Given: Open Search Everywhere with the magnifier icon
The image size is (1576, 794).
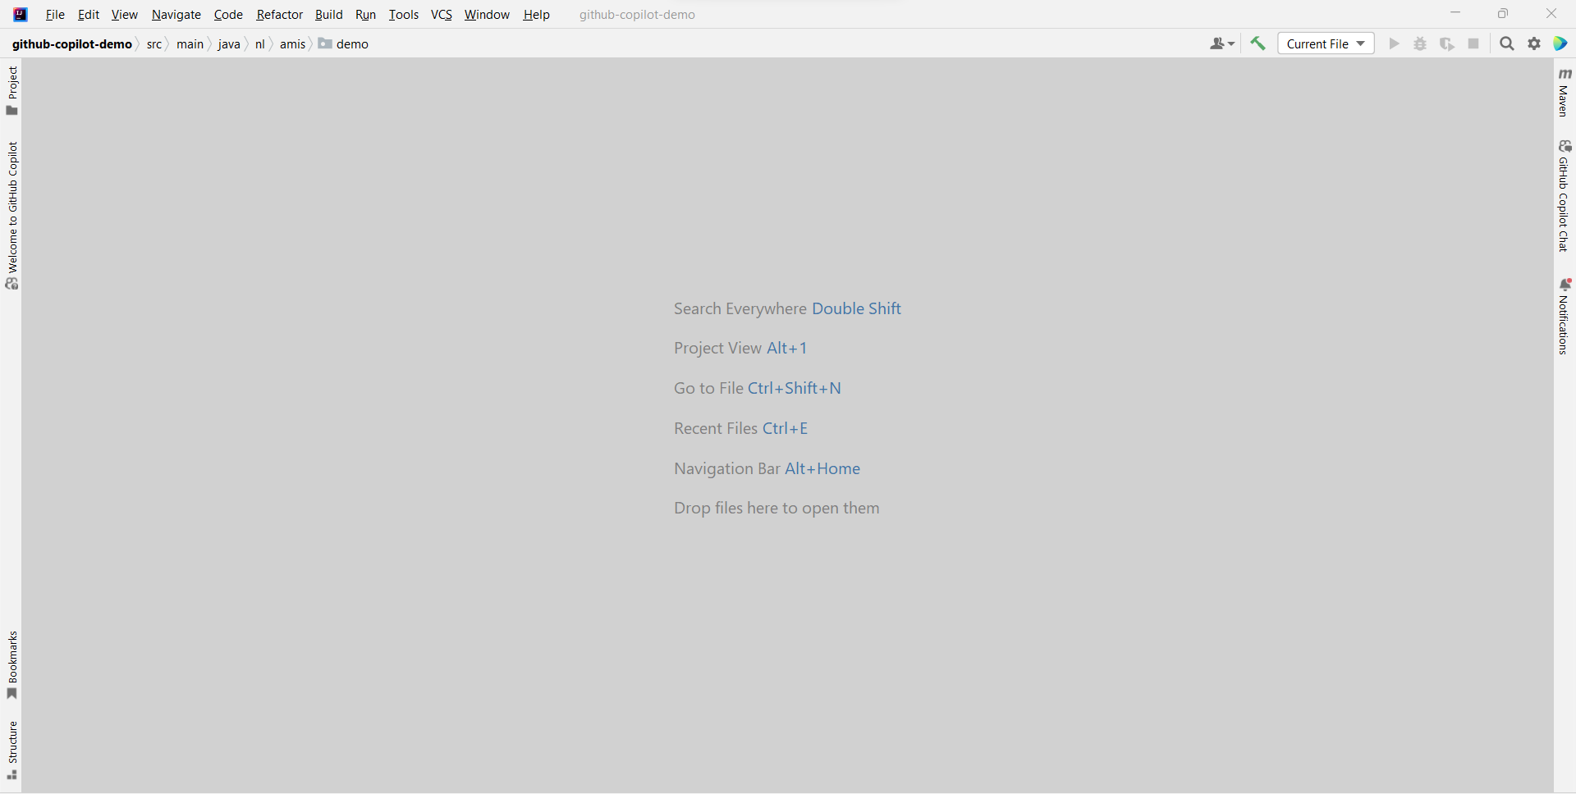Looking at the screenshot, I should [x=1507, y=43].
